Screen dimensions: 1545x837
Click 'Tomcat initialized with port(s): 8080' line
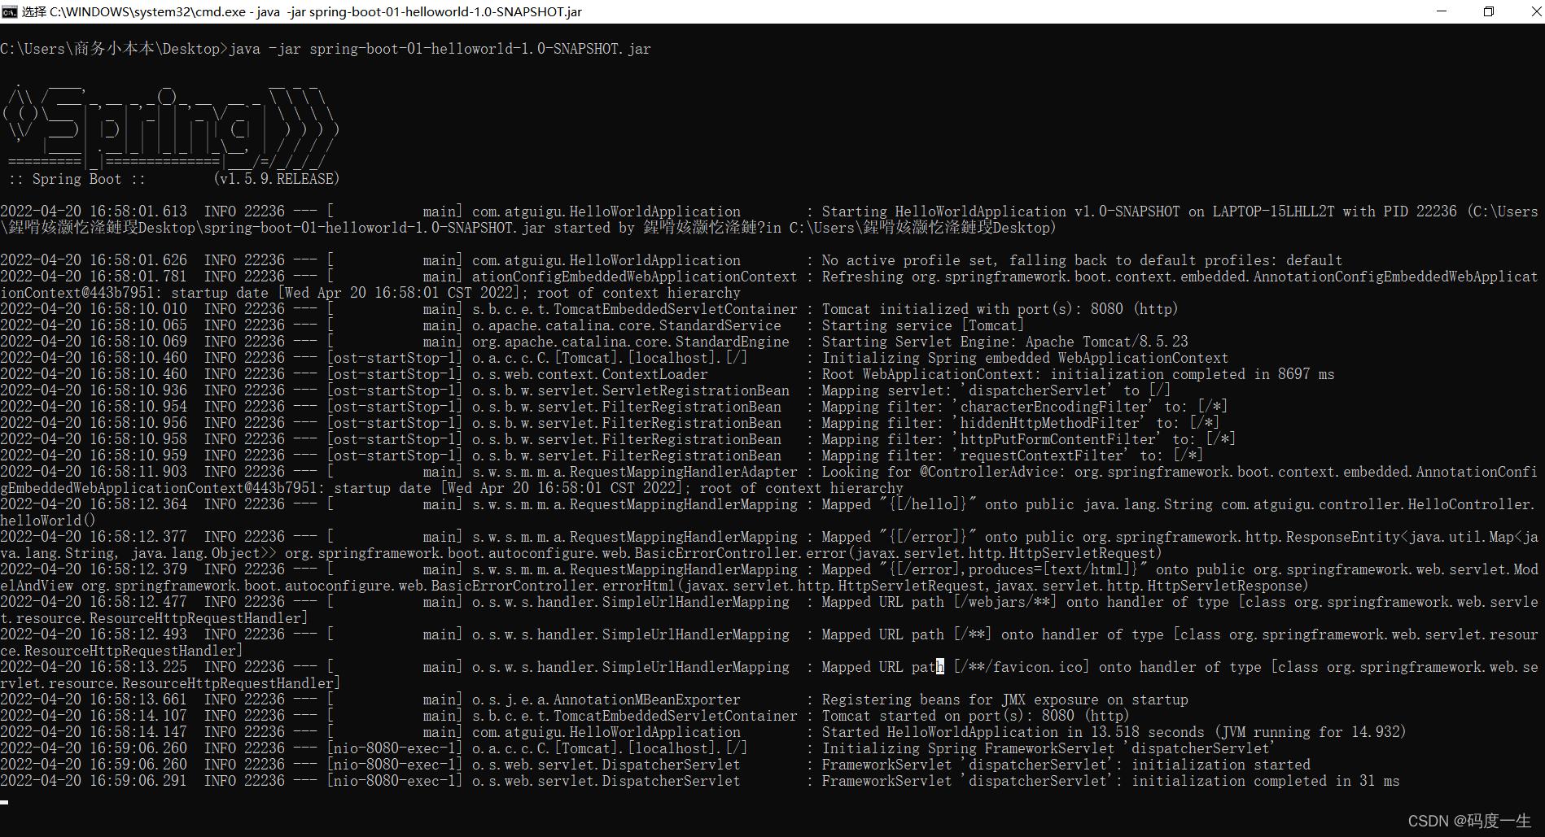[1000, 309]
